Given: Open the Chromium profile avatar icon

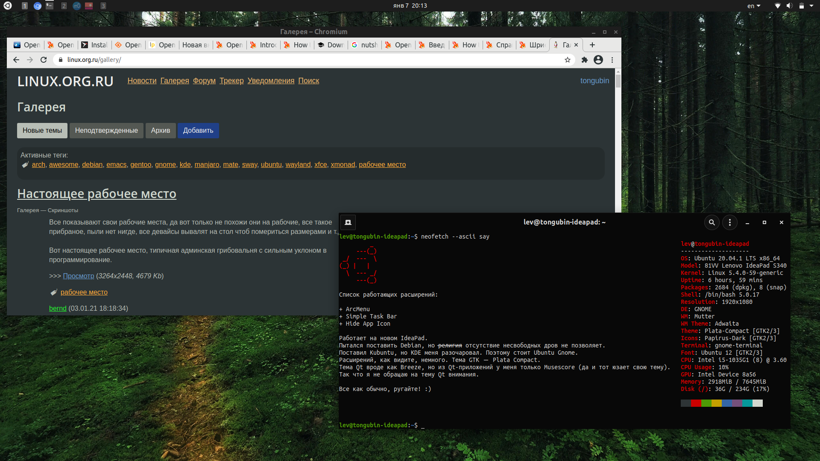Looking at the screenshot, I should (598, 60).
